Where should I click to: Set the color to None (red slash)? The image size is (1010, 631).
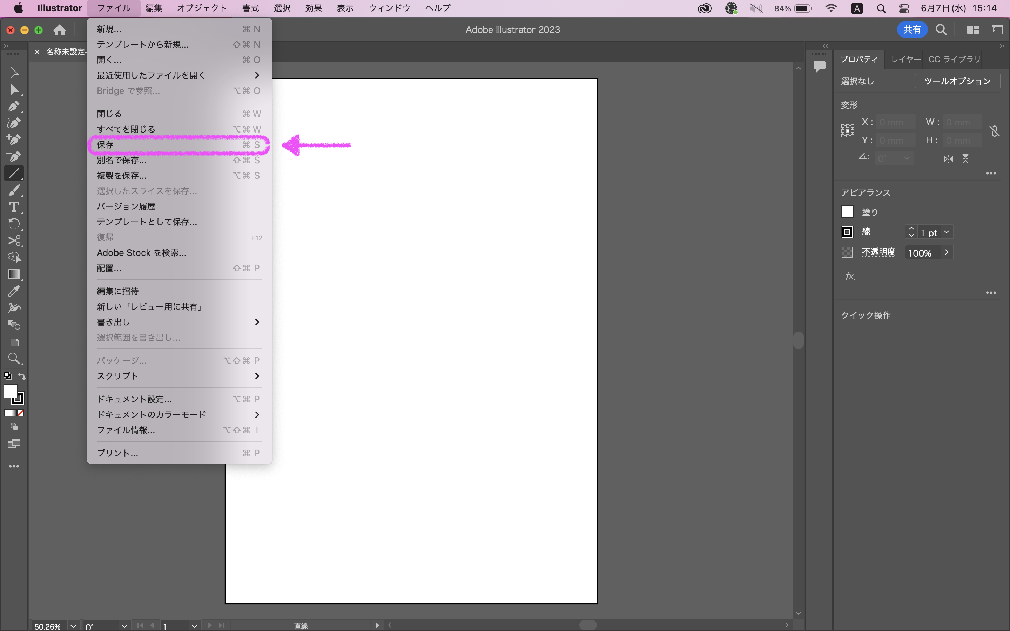click(x=20, y=413)
